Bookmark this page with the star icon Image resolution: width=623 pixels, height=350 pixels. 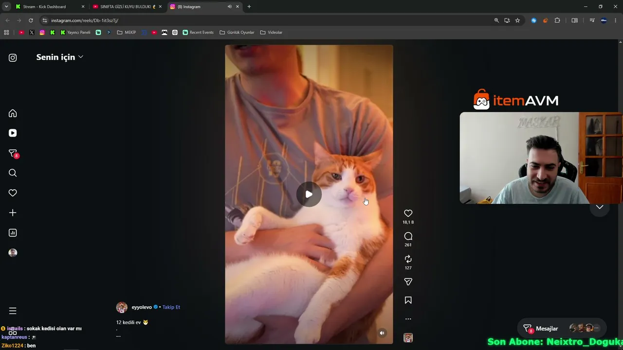point(517,20)
